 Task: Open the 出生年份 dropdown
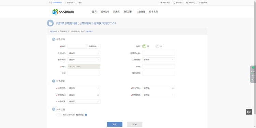[84, 53]
